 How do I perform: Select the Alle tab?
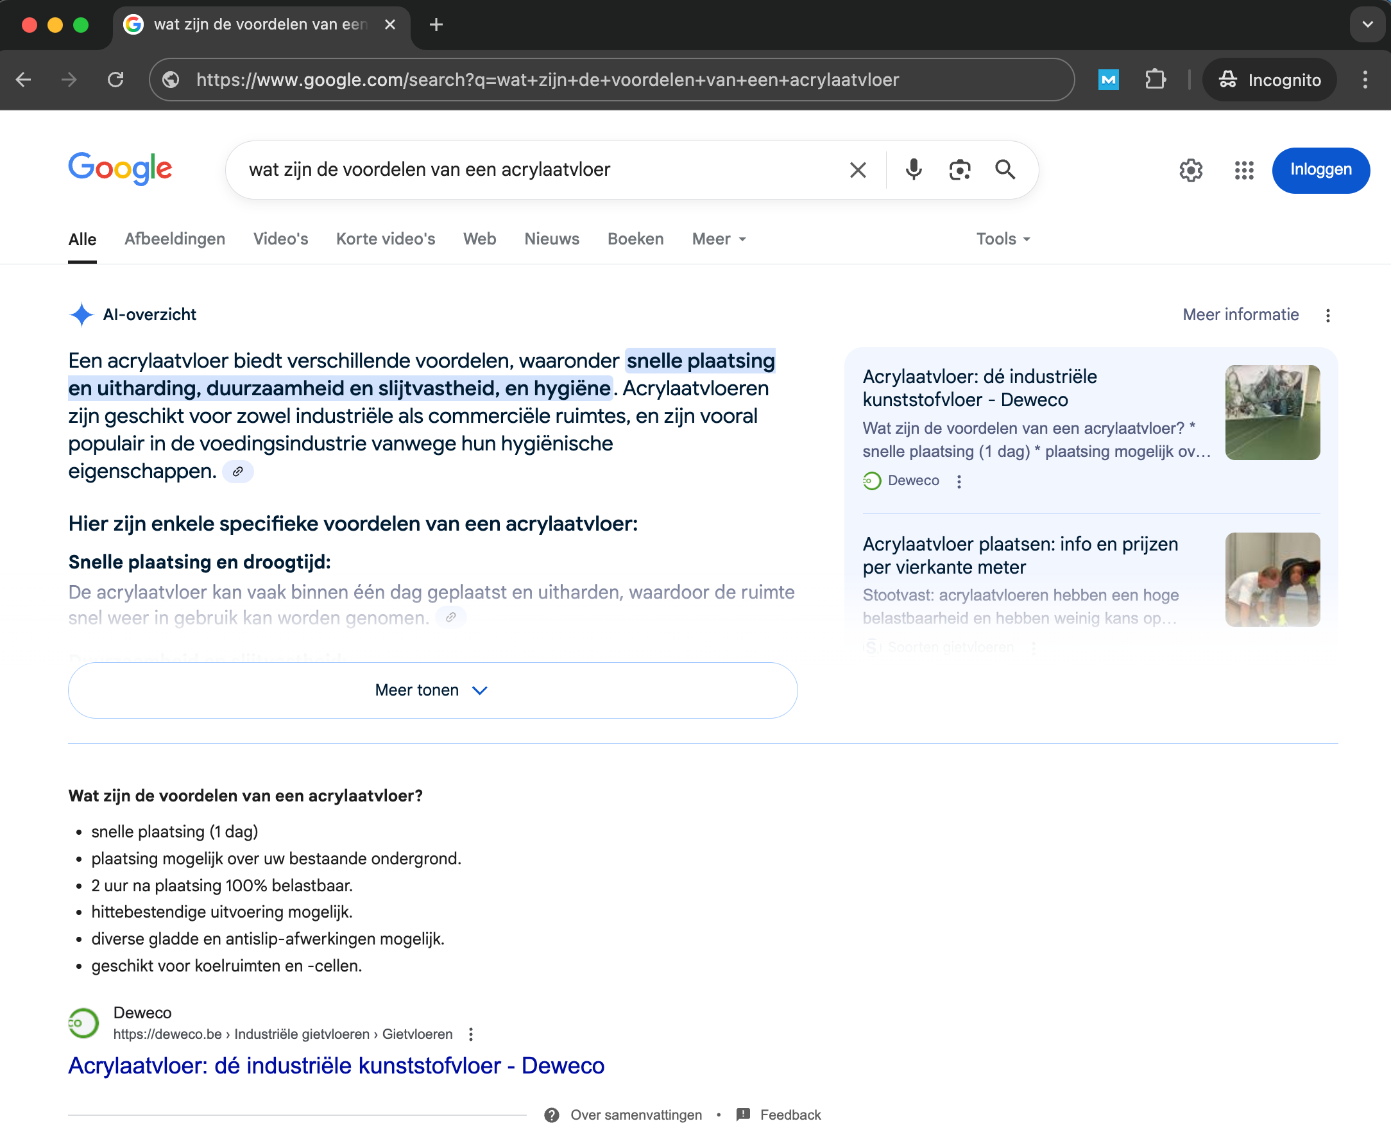point(82,239)
